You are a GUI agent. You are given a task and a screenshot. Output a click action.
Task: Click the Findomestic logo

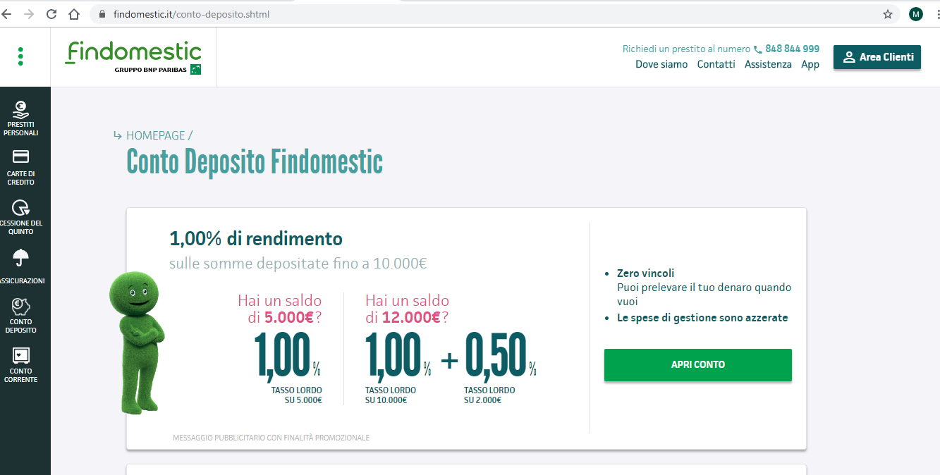point(133,57)
